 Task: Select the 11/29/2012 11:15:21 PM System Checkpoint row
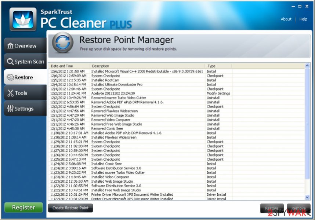(176, 142)
